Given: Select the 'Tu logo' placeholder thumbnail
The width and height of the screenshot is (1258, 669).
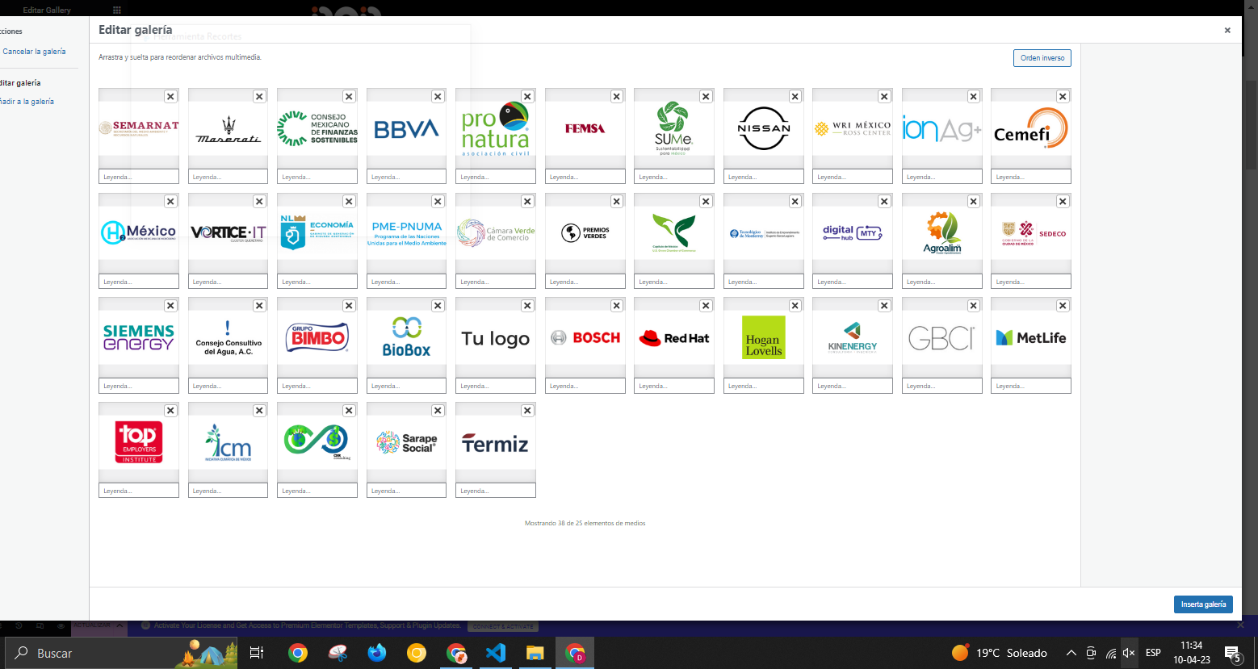Looking at the screenshot, I should (x=496, y=338).
